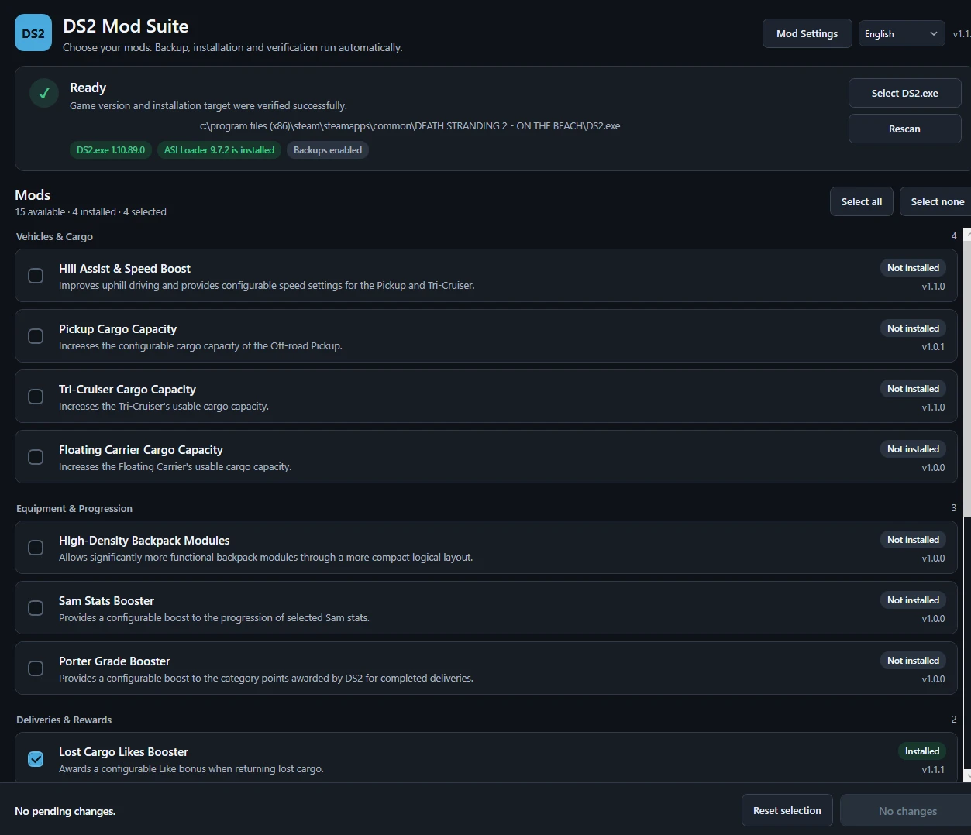Click the No pending changes status text
971x835 pixels.
65,811
